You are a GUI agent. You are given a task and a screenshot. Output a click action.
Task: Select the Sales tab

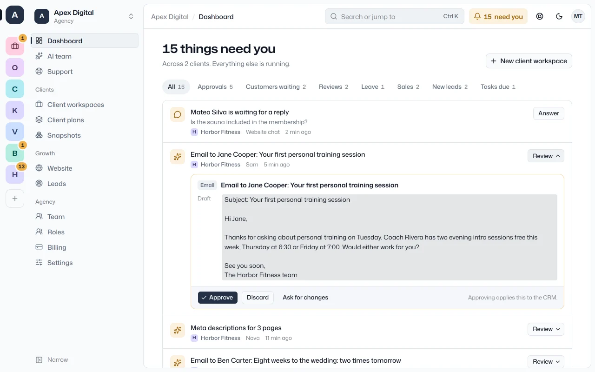[x=408, y=86]
